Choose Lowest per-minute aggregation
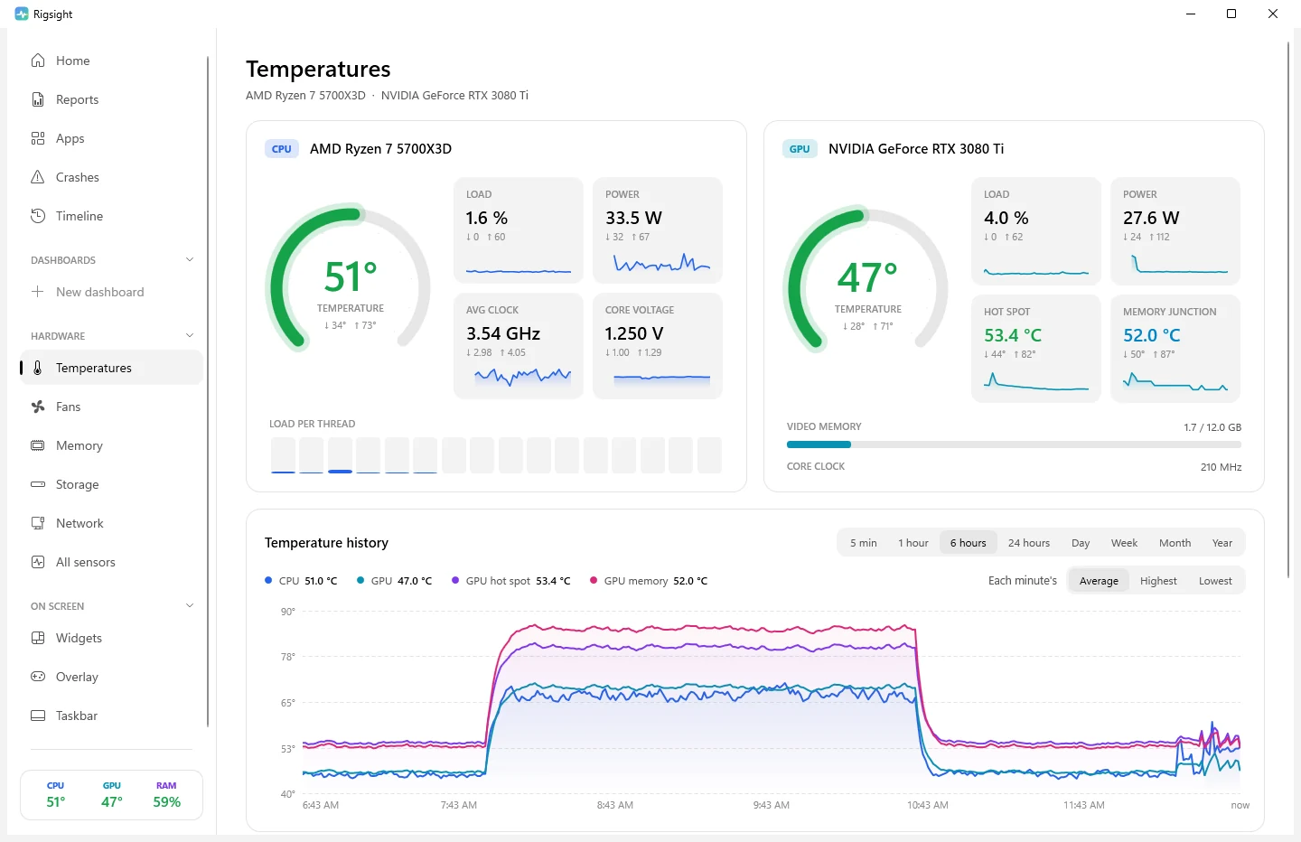This screenshot has height=842, width=1301. pos(1215,581)
